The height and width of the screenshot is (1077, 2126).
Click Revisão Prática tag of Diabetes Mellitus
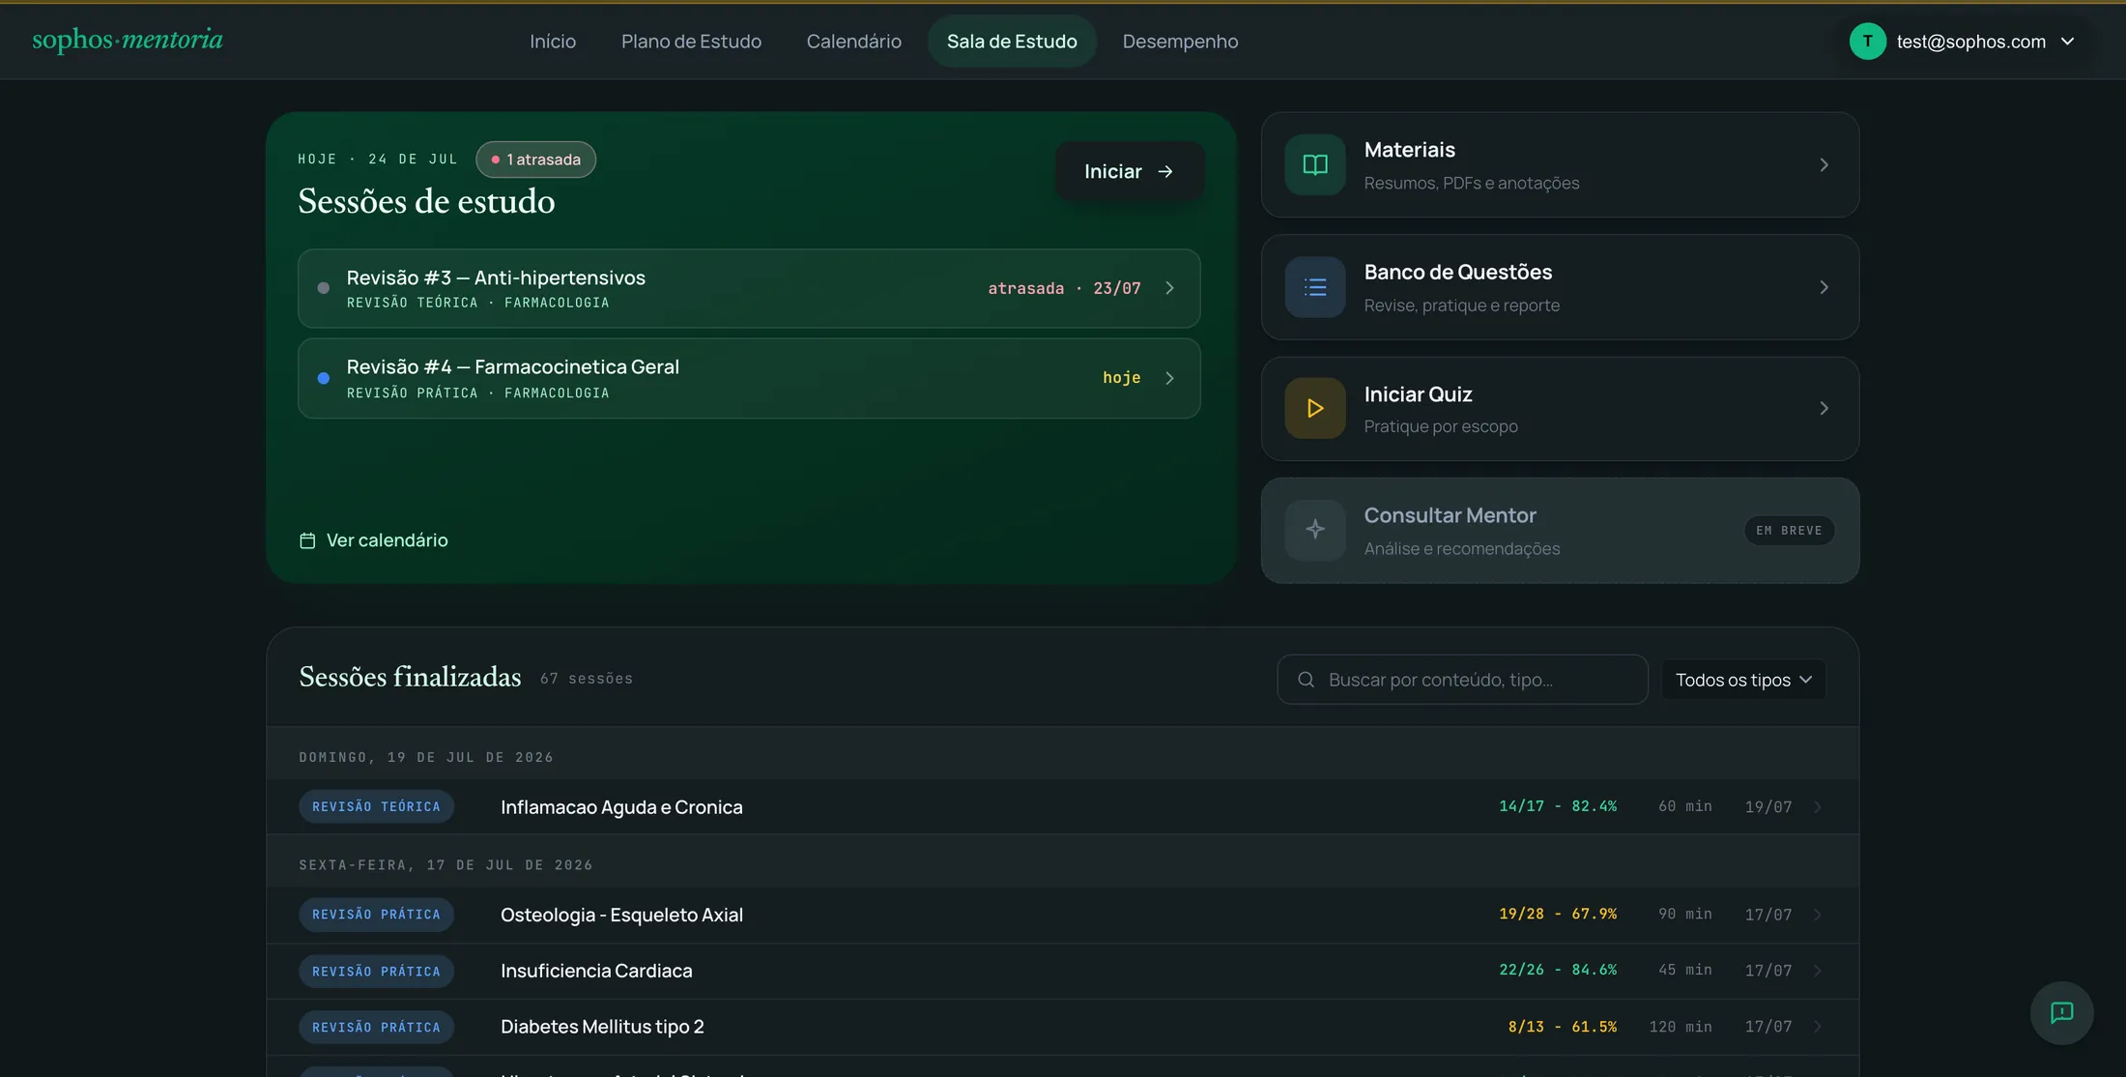coord(376,1027)
